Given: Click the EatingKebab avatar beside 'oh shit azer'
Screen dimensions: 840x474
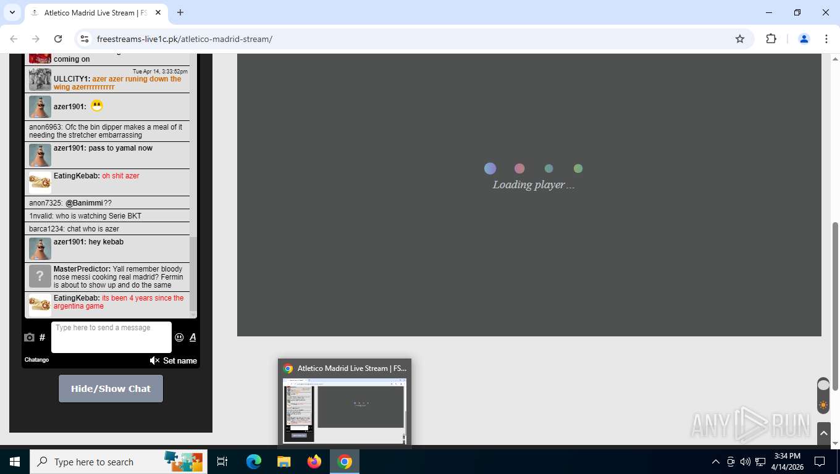Looking at the screenshot, I should point(40,183).
